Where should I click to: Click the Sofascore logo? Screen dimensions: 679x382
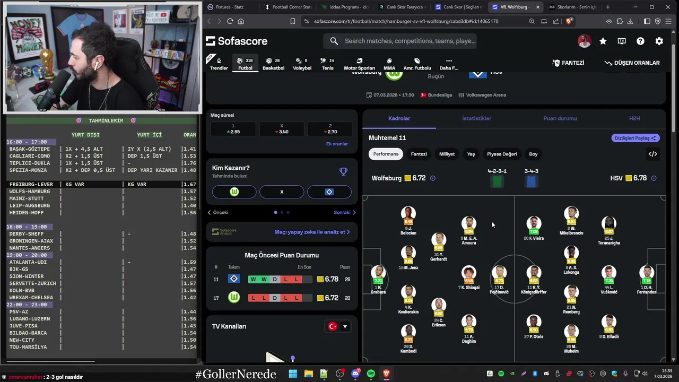pos(237,41)
